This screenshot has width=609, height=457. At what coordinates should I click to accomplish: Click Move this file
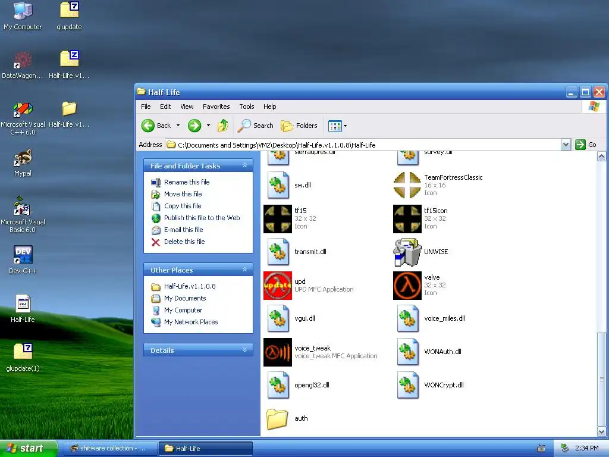click(183, 194)
